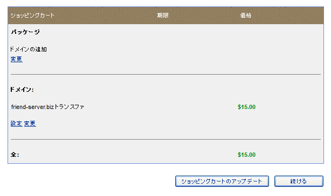Click the $15.00 price for friend-server.biz
This screenshot has height=196, width=331.
click(x=246, y=107)
